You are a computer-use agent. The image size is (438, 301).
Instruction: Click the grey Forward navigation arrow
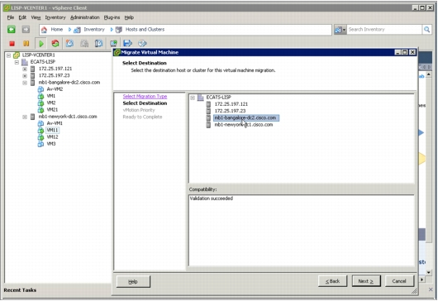[26, 29]
